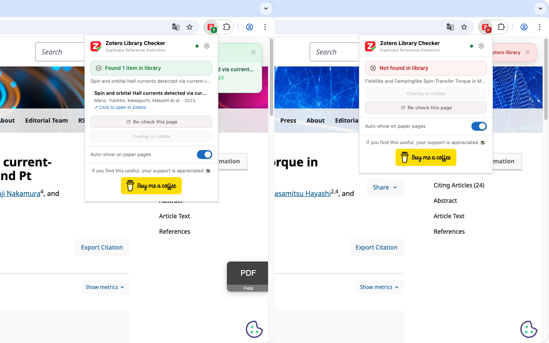
Task: Open Editorial Team menu in left window
Action: [x=46, y=120]
